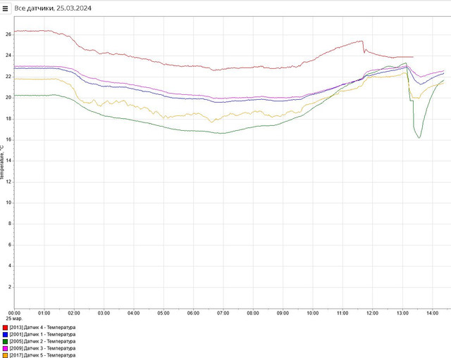Toggle series [2017] Датчик 5 - Температура
Viewport: 451px width, 358px height.
(42, 355)
